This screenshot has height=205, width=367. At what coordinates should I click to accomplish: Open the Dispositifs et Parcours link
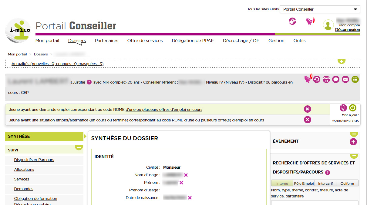click(34, 160)
